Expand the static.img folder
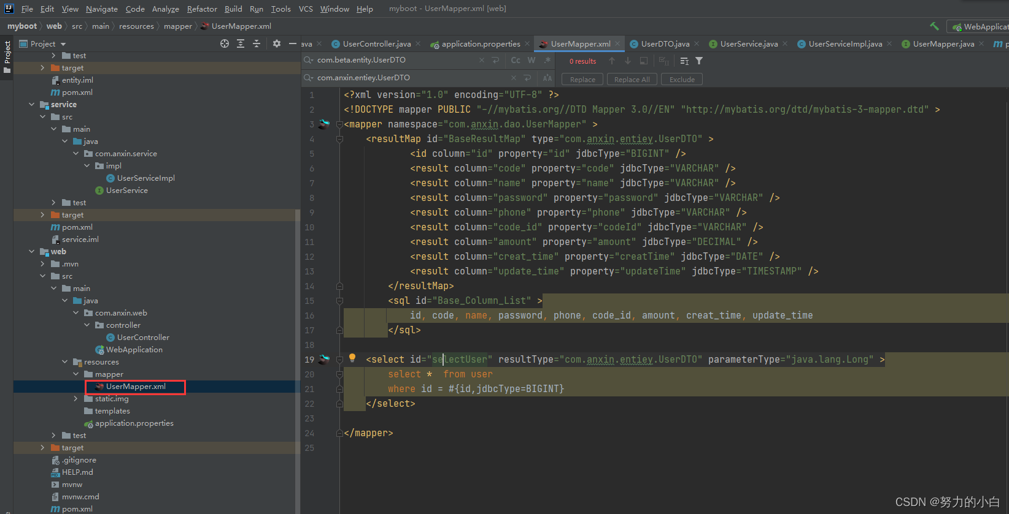Image resolution: width=1009 pixels, height=514 pixels. click(x=75, y=399)
